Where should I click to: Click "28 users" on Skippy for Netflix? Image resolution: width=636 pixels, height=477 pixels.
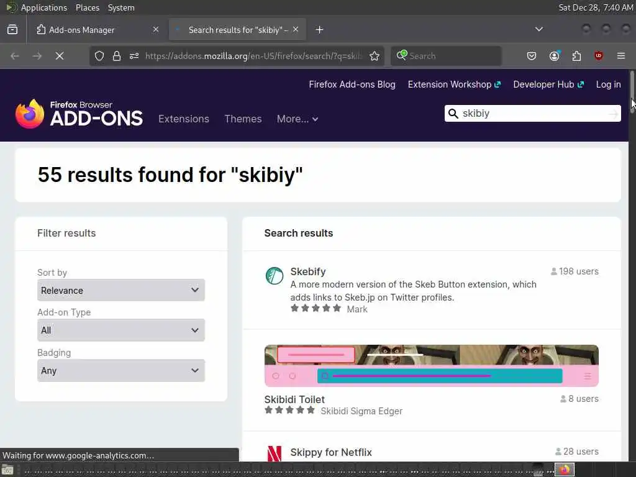[x=581, y=452]
